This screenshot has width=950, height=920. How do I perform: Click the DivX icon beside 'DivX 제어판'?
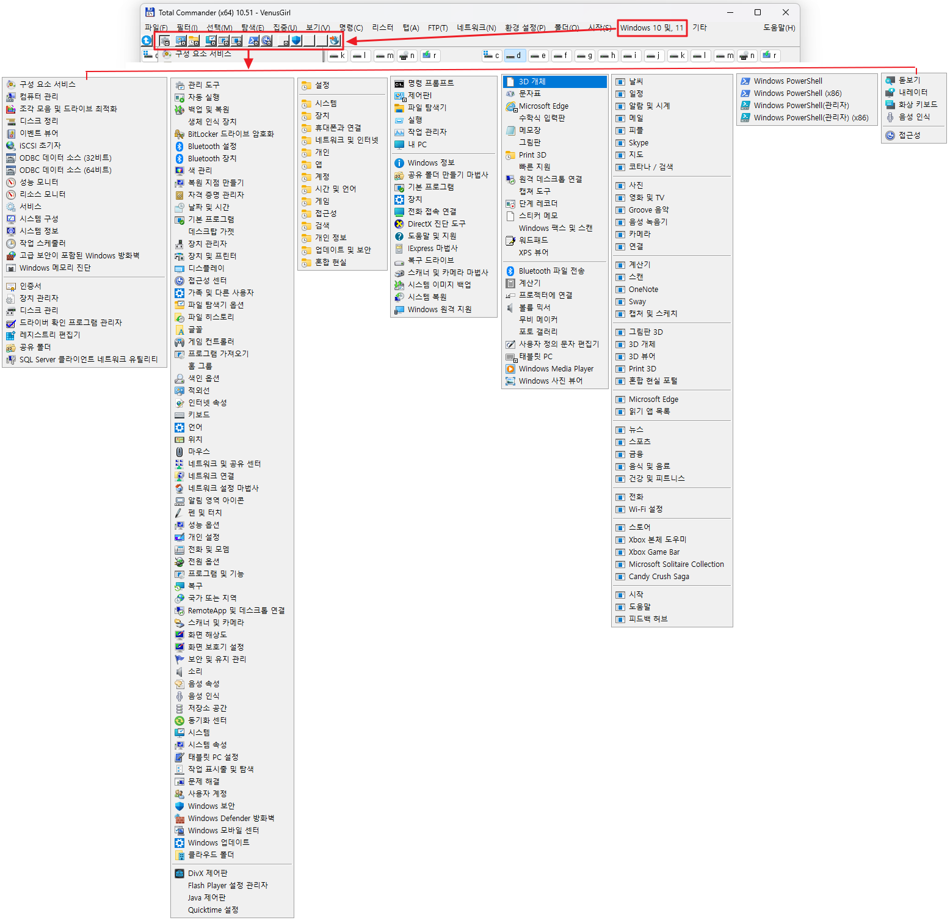(179, 874)
